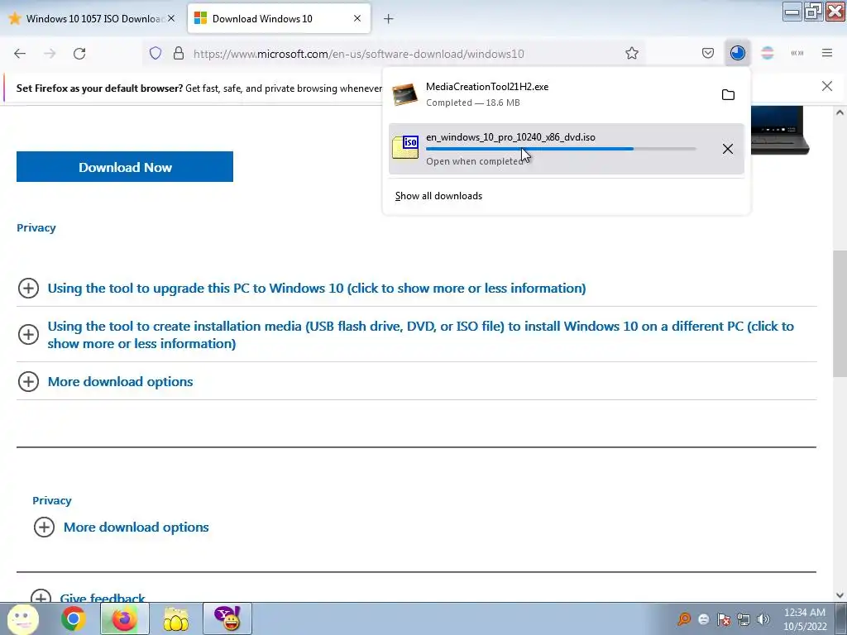Click the 'Set Firefox as your default browser?' text

tap(99, 88)
